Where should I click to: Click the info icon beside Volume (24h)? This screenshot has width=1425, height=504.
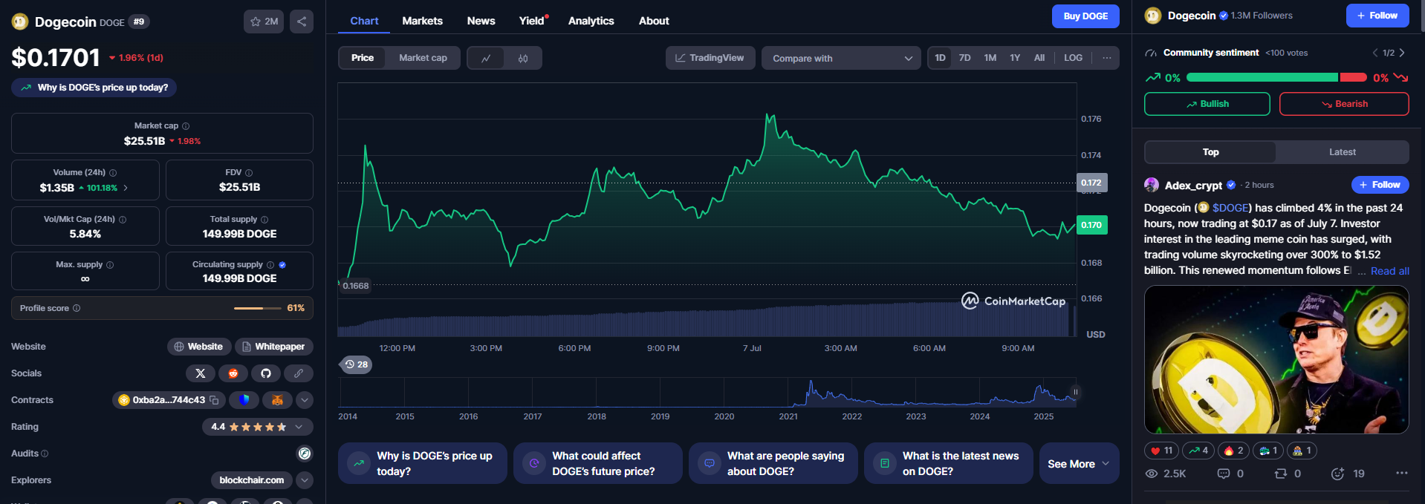tap(113, 173)
